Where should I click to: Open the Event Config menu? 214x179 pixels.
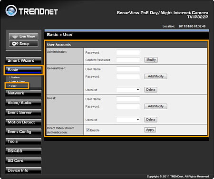coord(23,132)
